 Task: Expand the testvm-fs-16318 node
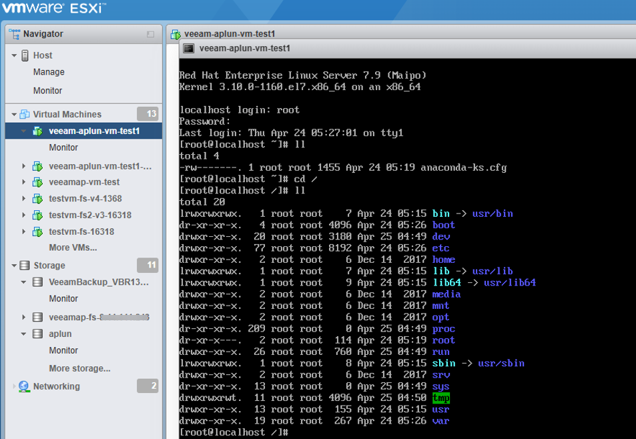click(23, 232)
